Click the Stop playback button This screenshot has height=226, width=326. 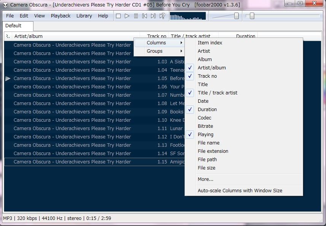(118, 16)
